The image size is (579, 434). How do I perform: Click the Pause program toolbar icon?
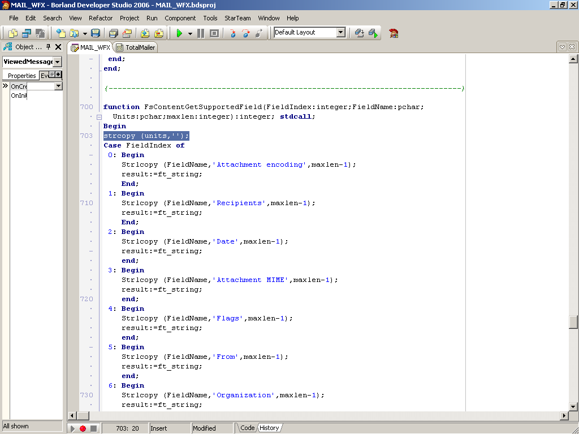coord(201,33)
